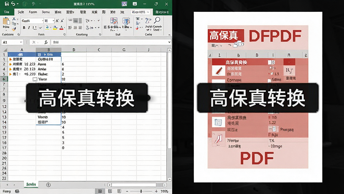
Task: Open the Clipboard group dialog launcher
Action: (18, 35)
